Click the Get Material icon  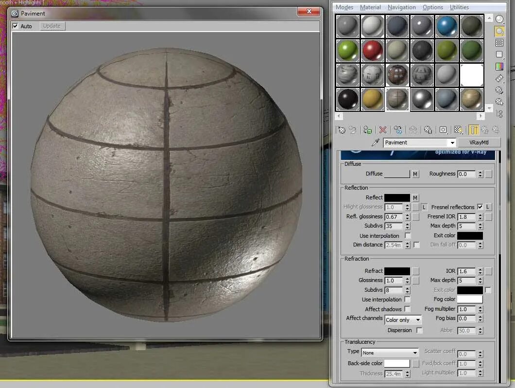(x=342, y=130)
